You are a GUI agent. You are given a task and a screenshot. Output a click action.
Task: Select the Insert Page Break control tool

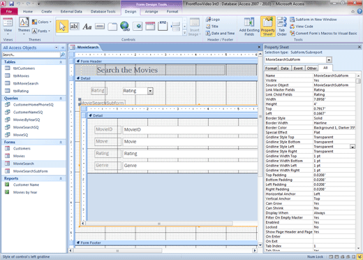coord(175,27)
